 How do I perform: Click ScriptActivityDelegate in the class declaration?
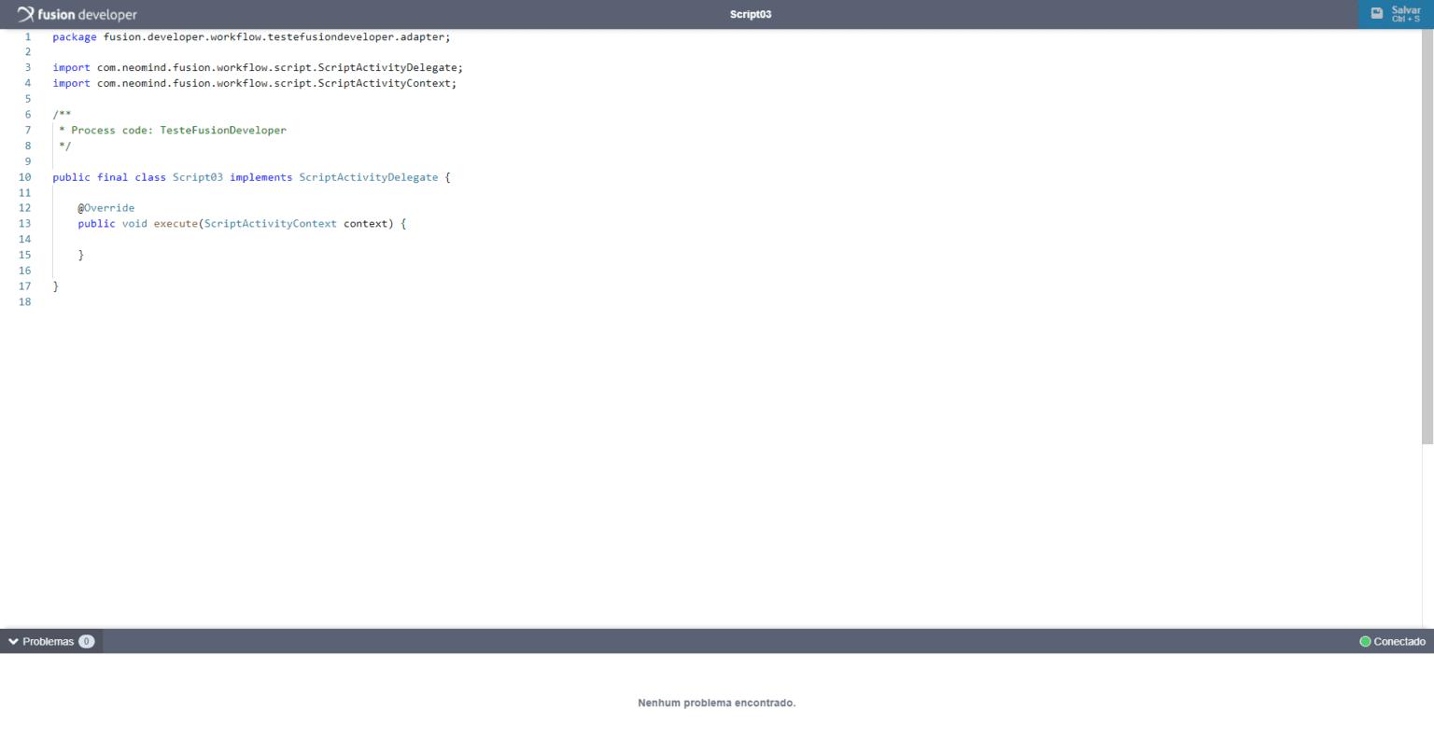click(368, 177)
